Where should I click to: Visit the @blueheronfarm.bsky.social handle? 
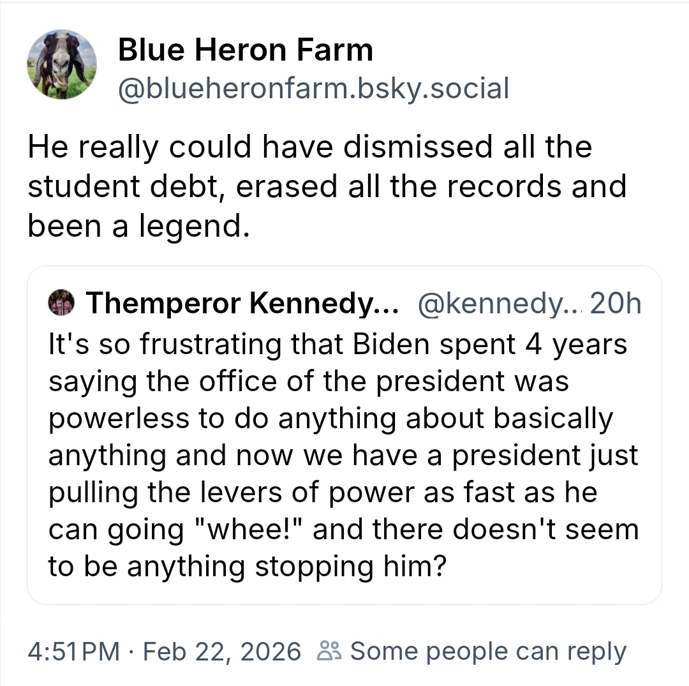point(313,89)
